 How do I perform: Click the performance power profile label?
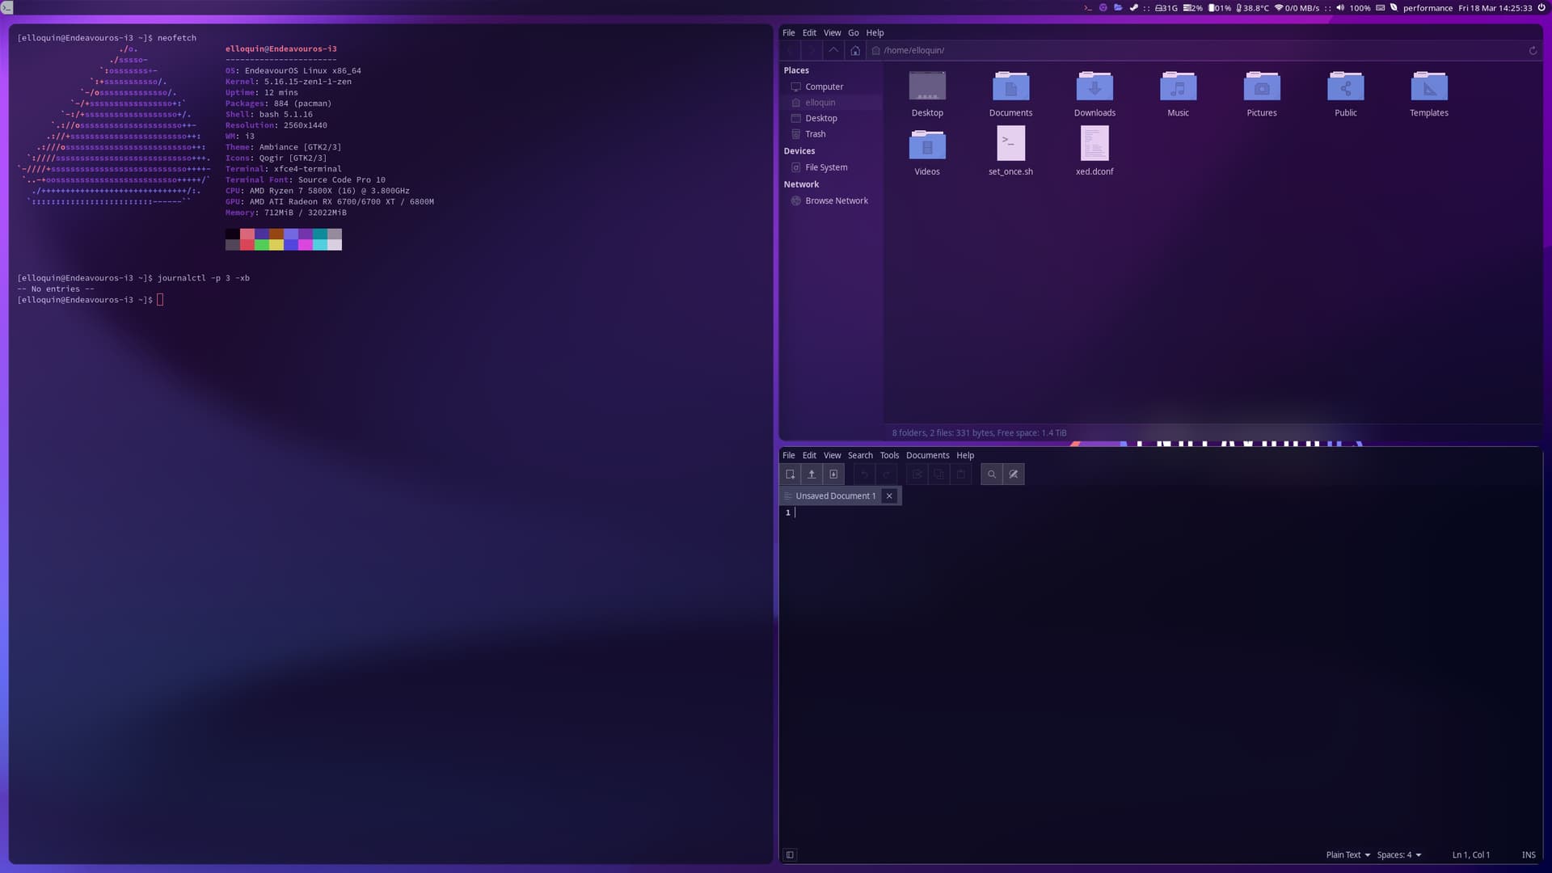click(1428, 8)
